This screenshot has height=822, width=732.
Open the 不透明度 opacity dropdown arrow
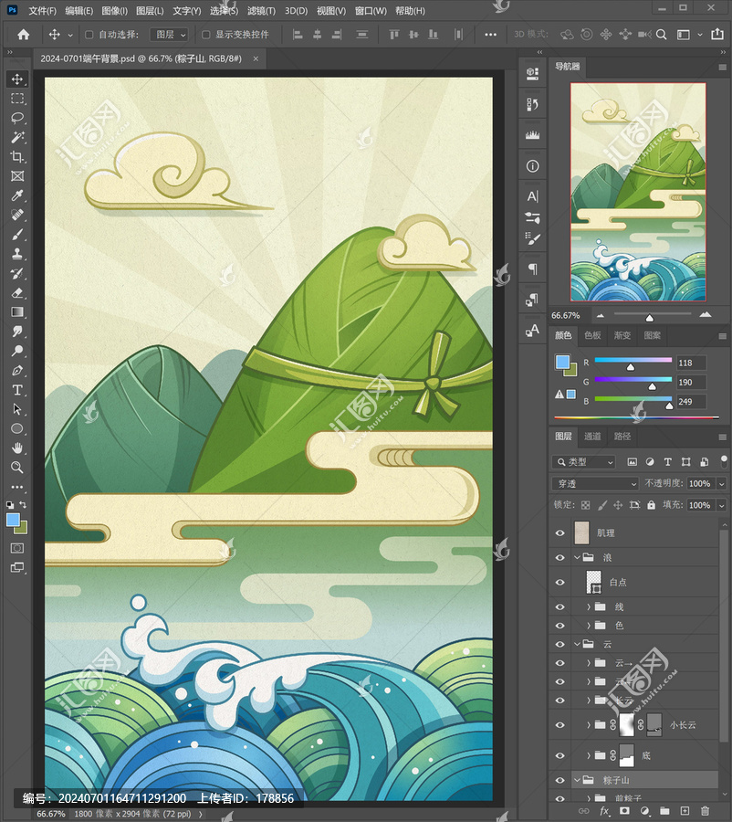[x=722, y=483]
